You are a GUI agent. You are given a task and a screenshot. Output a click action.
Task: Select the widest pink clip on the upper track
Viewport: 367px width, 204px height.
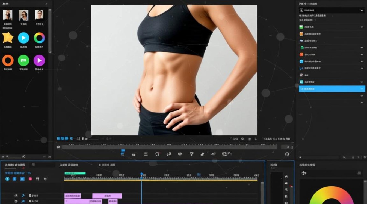tap(107, 196)
